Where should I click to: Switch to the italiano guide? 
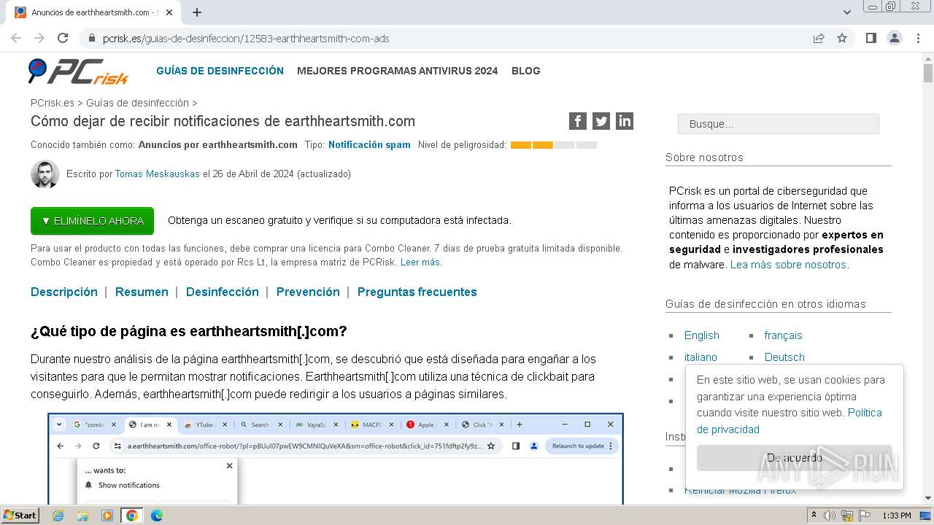click(x=700, y=357)
